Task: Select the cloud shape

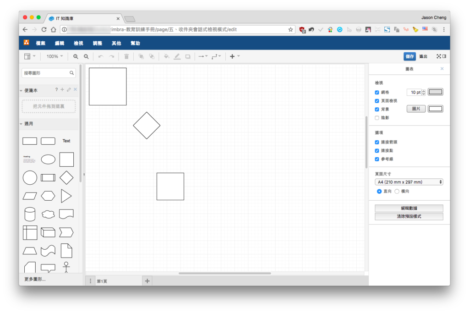Action: point(48,214)
